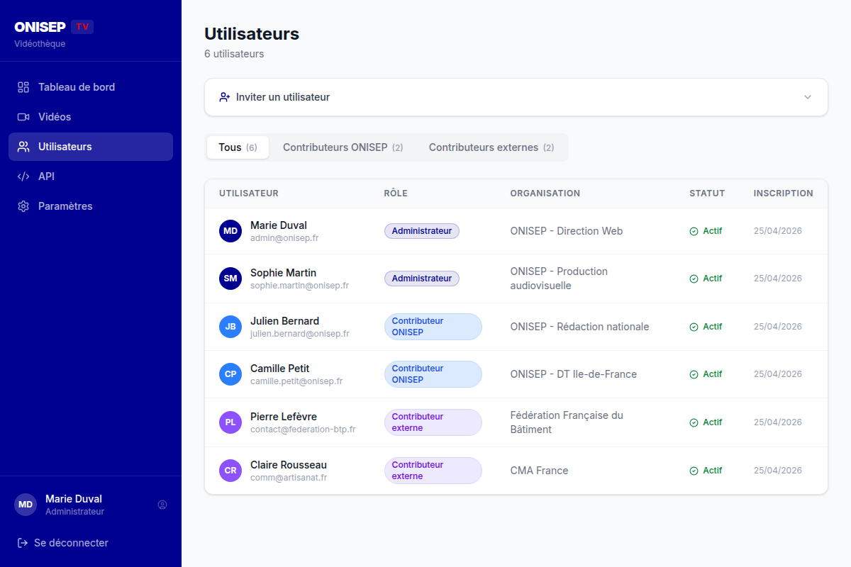The width and height of the screenshot is (851, 567).
Task: Expand the Inviter un utilisateur panel
Action: (x=516, y=97)
